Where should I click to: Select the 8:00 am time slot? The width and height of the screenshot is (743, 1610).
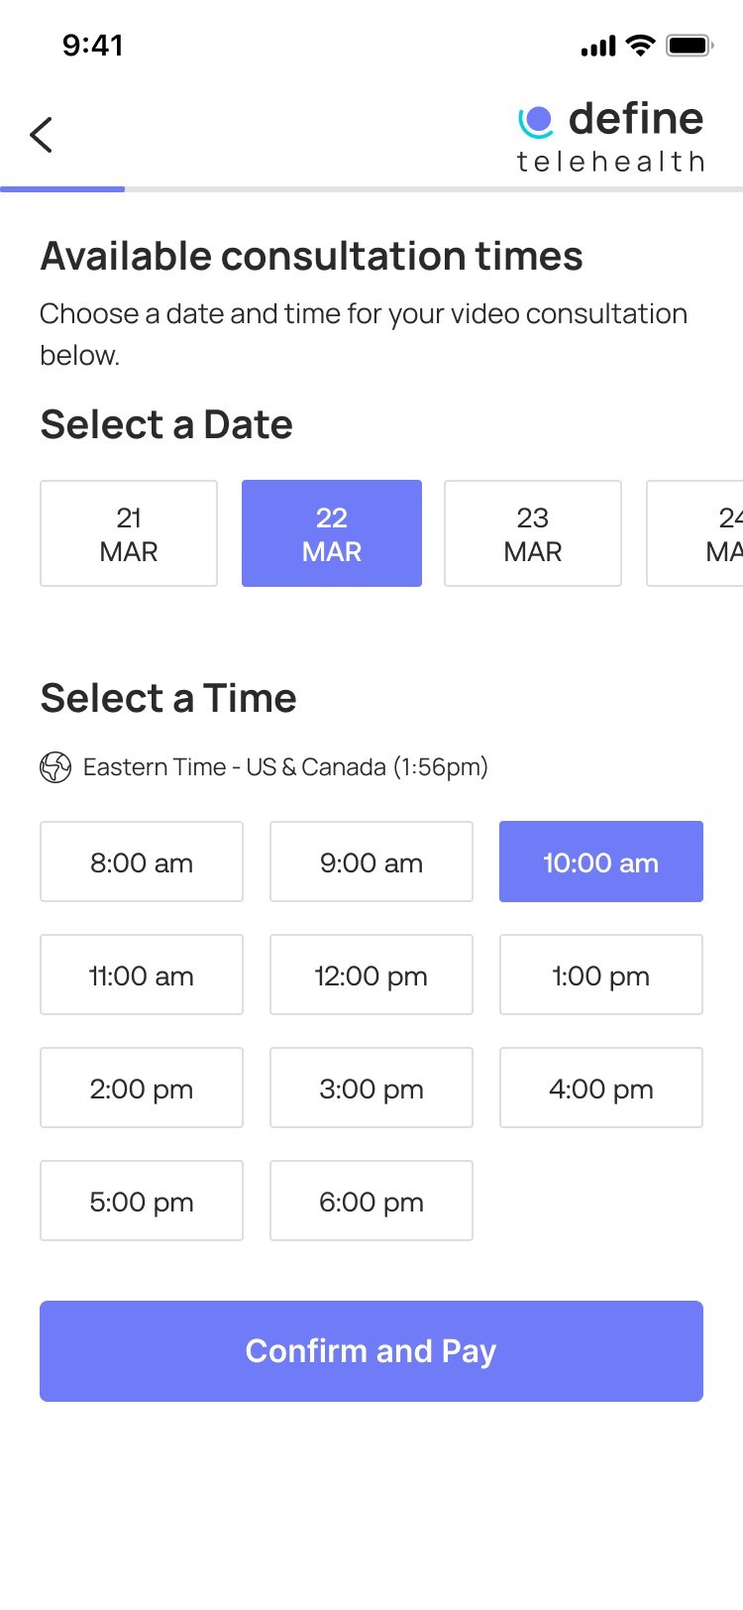(x=142, y=862)
